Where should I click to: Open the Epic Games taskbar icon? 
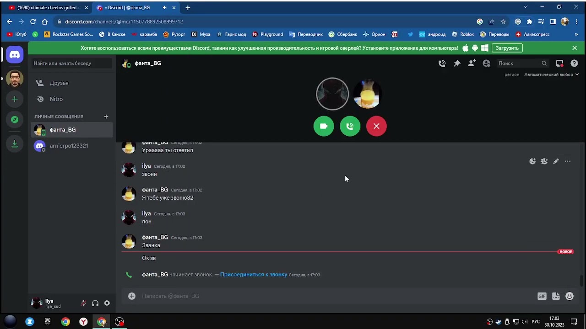(x=48, y=322)
